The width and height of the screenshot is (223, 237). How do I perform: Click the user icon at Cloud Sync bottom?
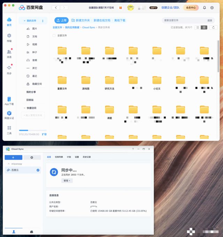click(14, 231)
